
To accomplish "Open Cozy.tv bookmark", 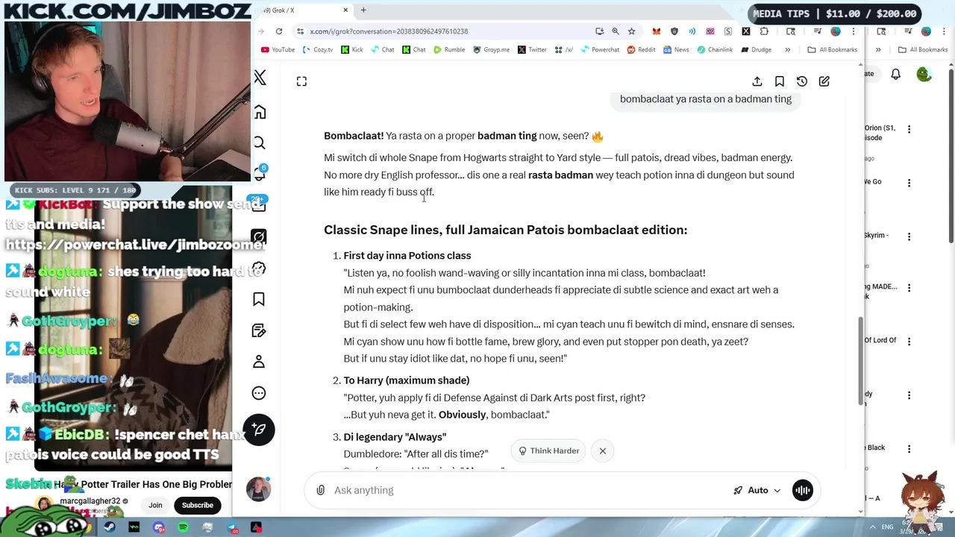I will pos(318,50).
